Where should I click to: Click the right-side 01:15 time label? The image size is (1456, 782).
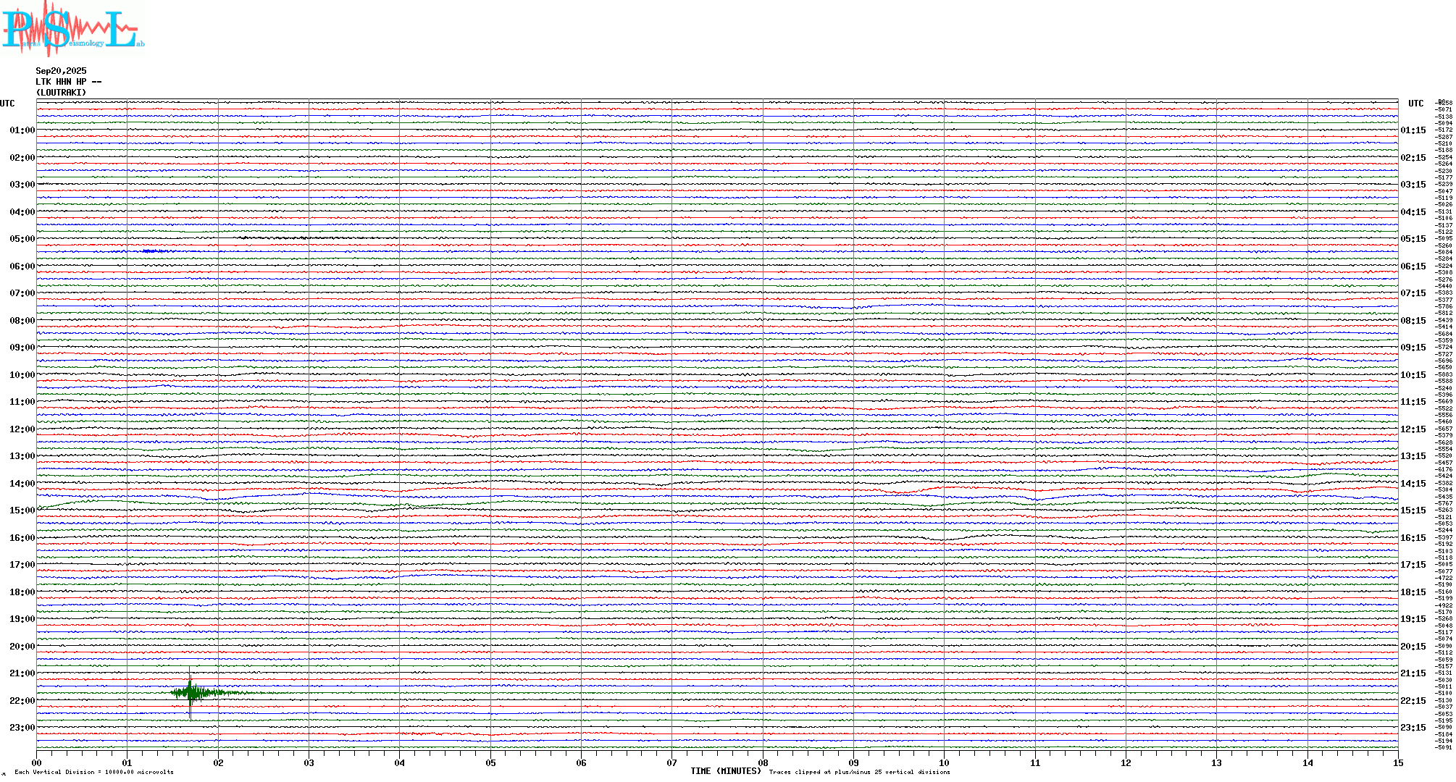[x=1413, y=130]
